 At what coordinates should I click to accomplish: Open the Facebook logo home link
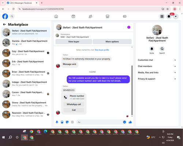(5, 16)
